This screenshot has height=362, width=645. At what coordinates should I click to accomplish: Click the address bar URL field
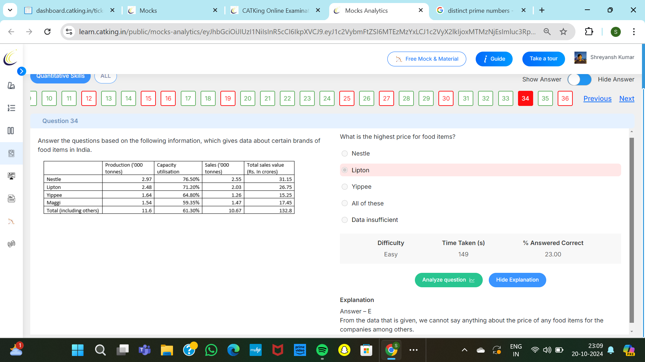click(x=307, y=32)
